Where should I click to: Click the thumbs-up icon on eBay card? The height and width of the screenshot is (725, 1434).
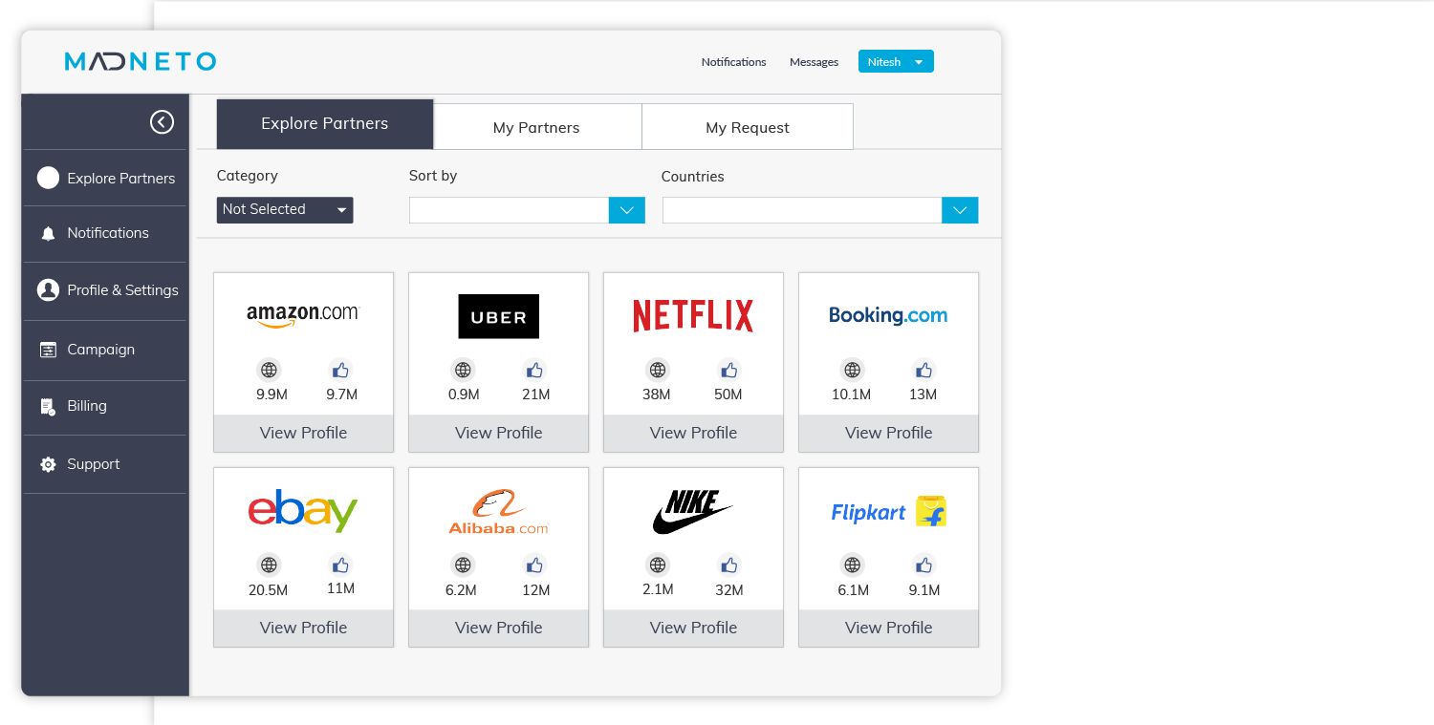tap(340, 565)
